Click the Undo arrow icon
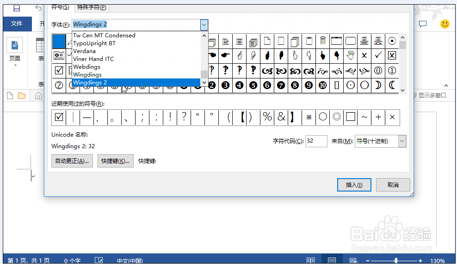 click(38, 8)
